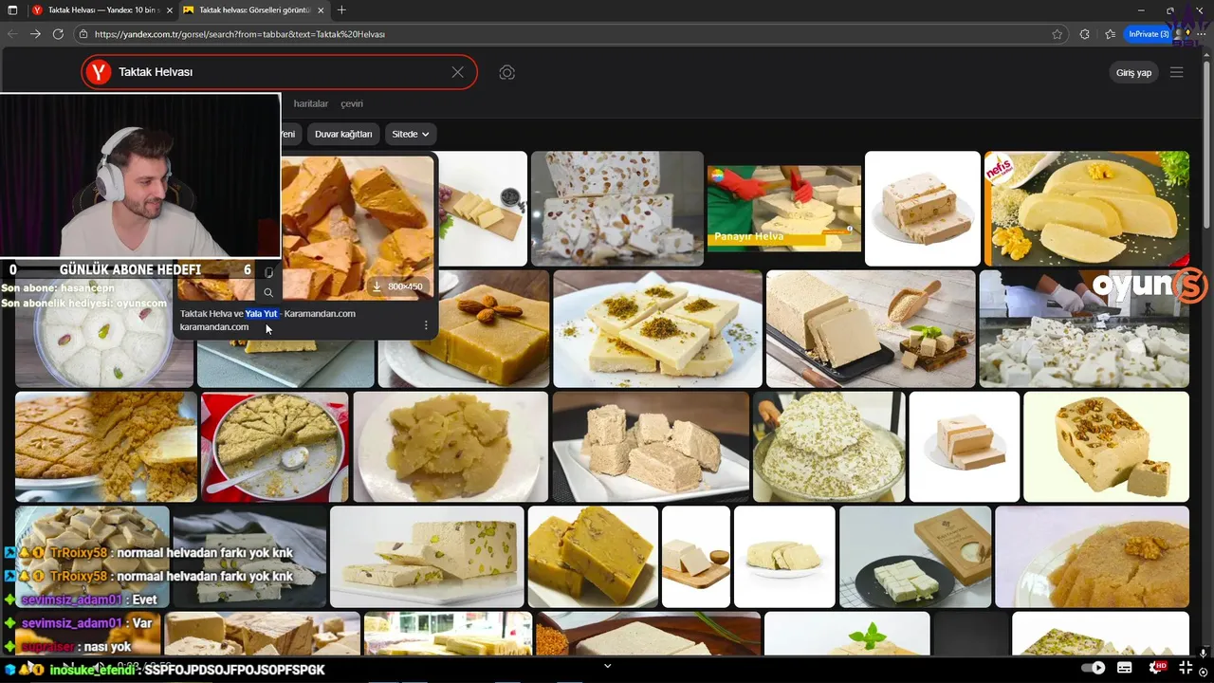
Task: Open tab actions menu icon at far left
Action: coord(12,10)
